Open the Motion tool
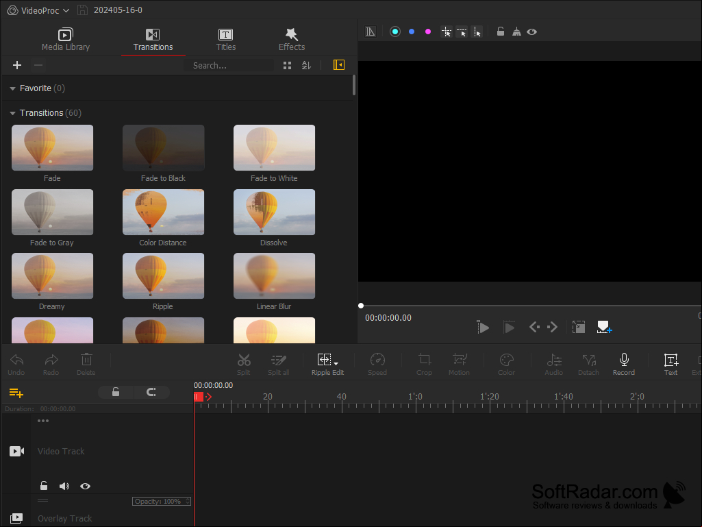Screen dimensions: 702x527 pos(460,365)
